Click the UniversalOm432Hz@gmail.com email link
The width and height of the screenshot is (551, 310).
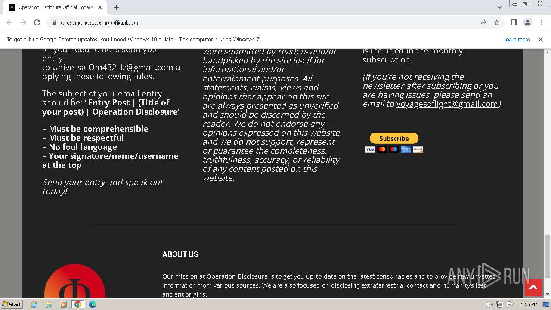point(113,67)
